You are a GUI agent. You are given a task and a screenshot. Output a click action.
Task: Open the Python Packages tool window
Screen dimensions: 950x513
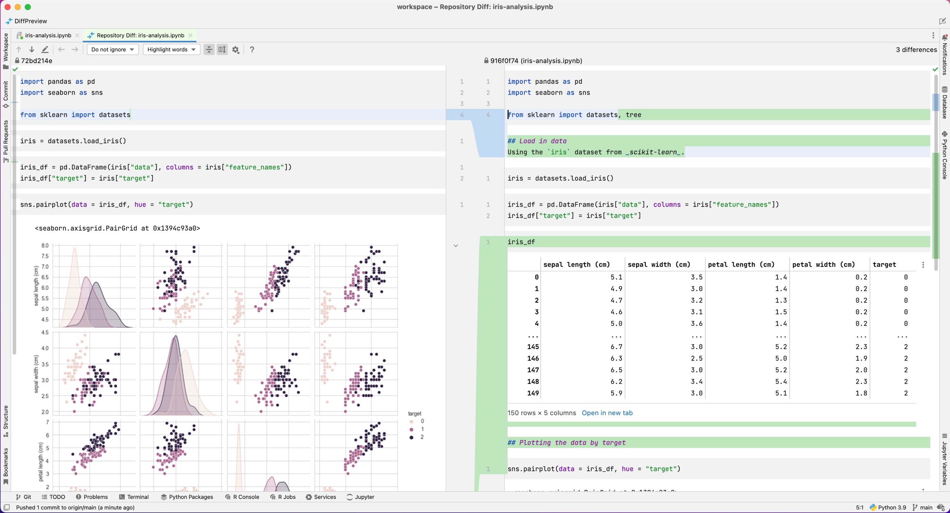[187, 497]
